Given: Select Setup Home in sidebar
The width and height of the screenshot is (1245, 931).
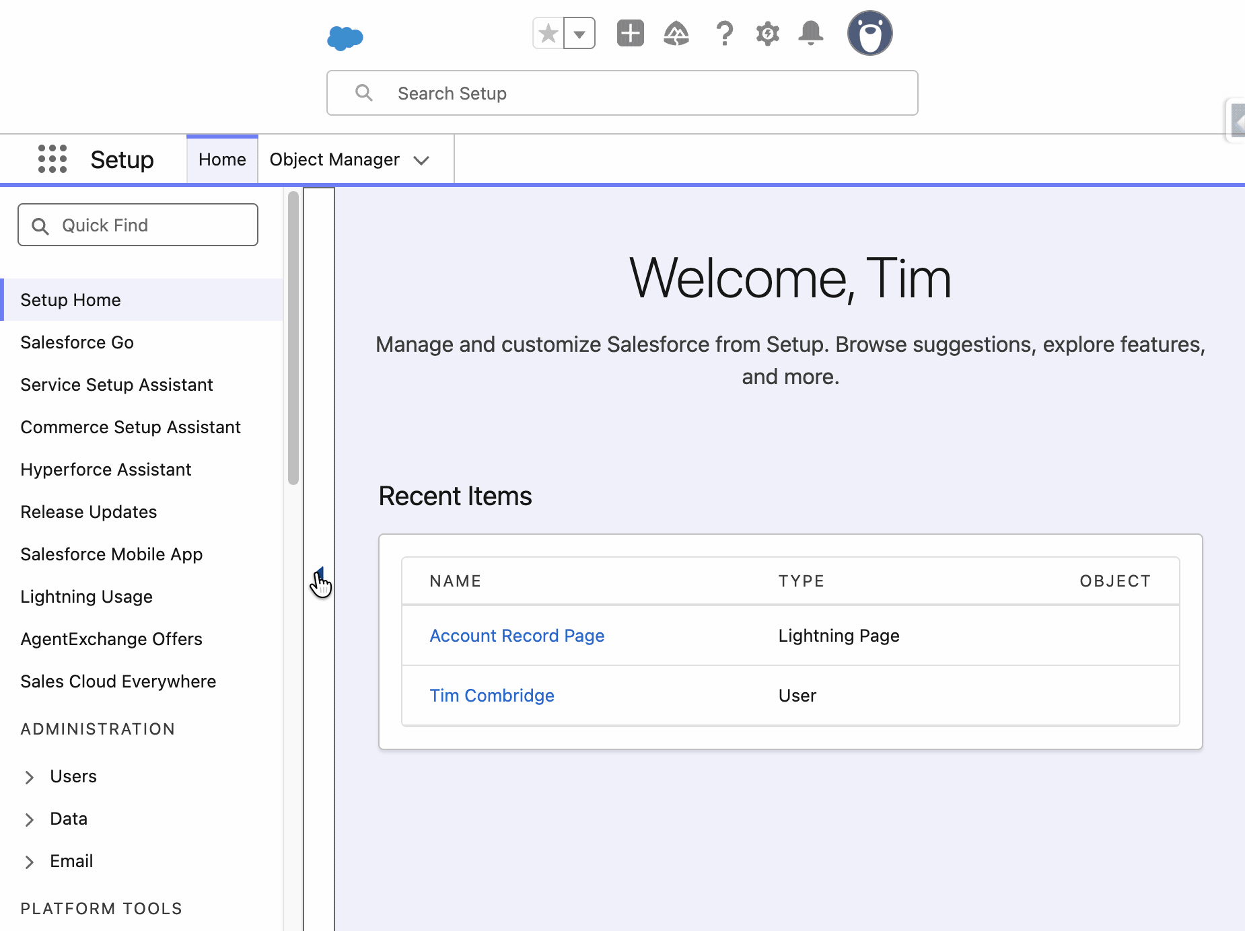Looking at the screenshot, I should (x=141, y=300).
